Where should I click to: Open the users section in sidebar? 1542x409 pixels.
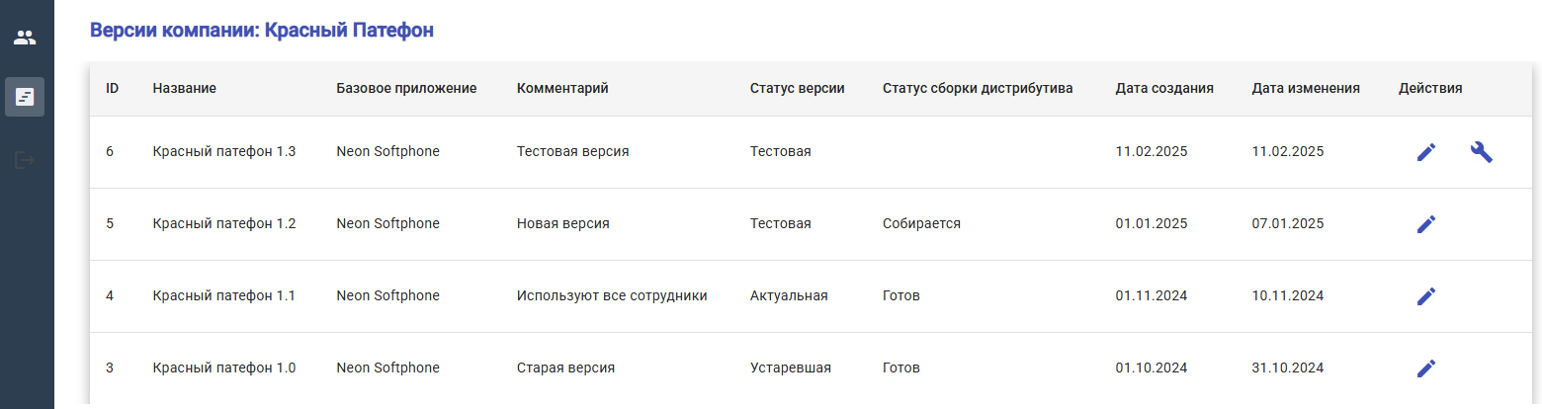pyautogui.click(x=25, y=39)
